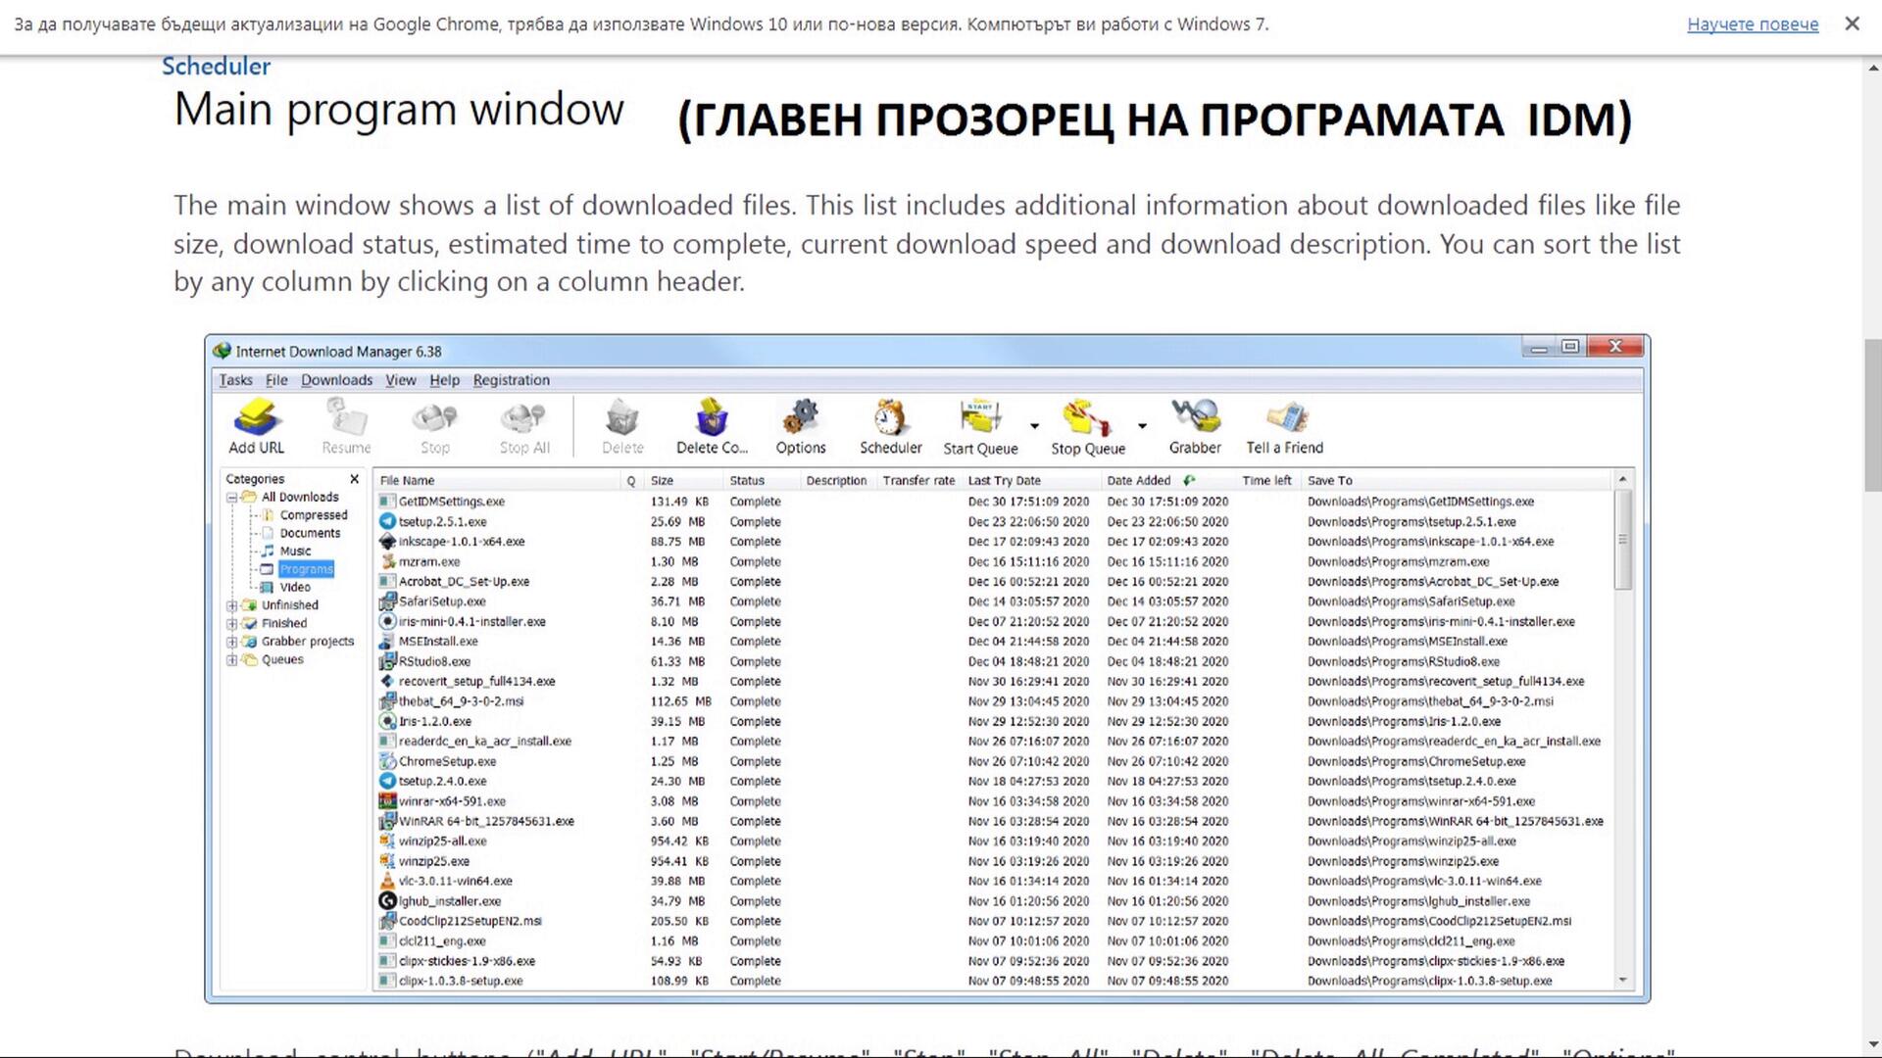Click the Start Queue icon
The height and width of the screenshot is (1058, 1882).
coord(980,417)
